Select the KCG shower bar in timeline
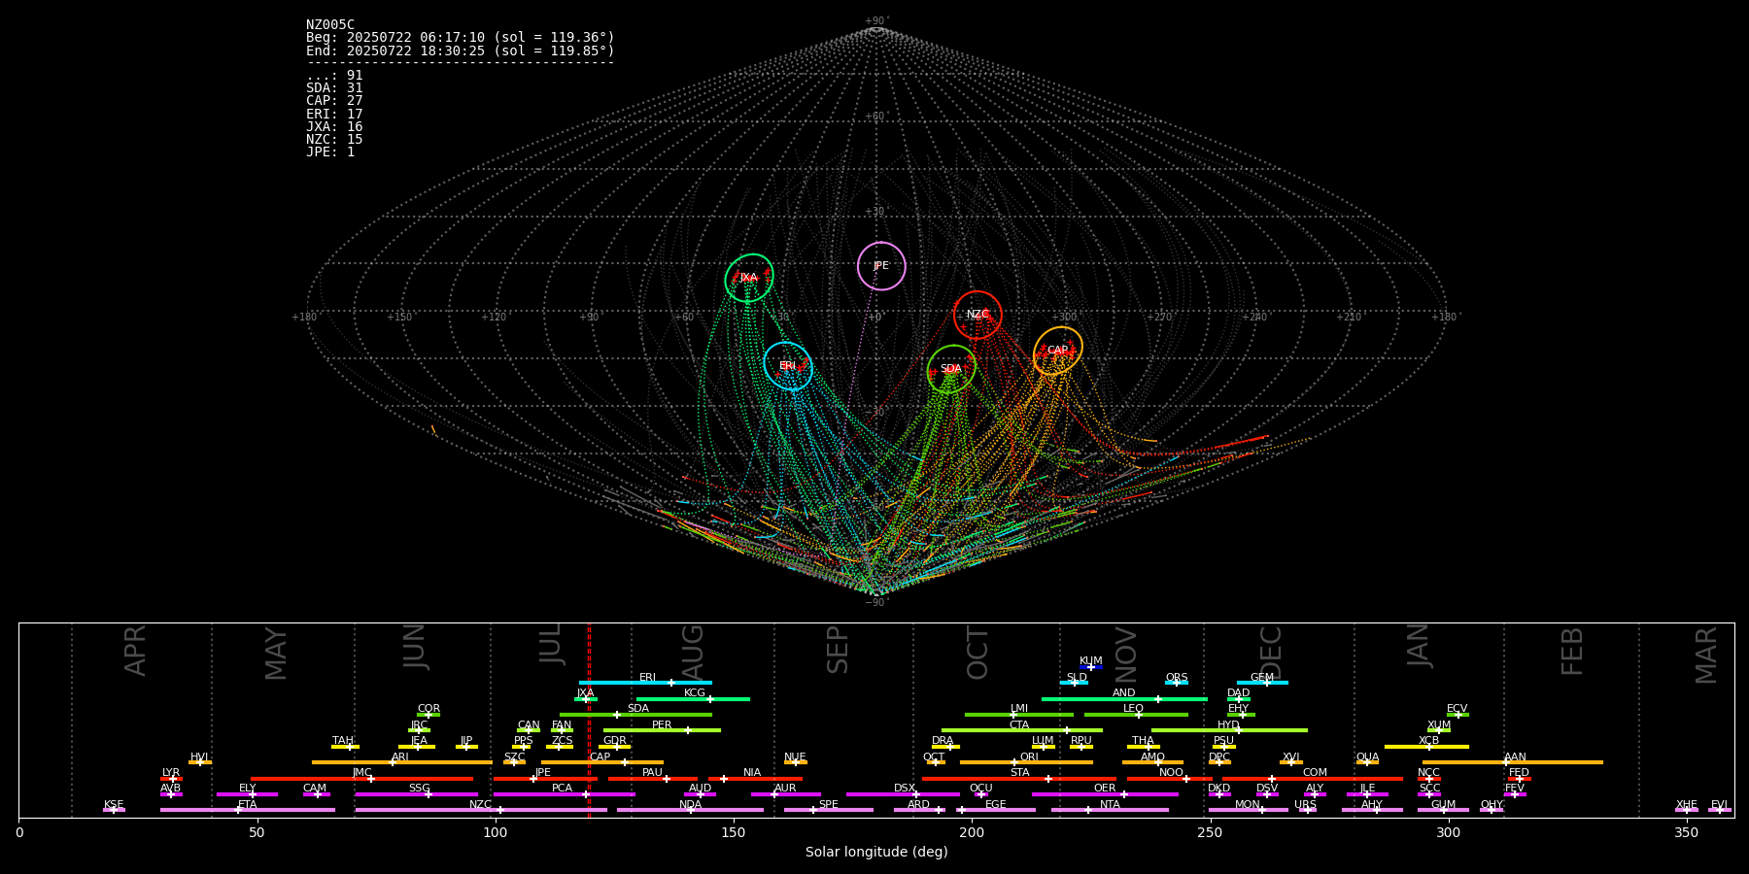Image resolution: width=1749 pixels, height=874 pixels. coord(693,698)
